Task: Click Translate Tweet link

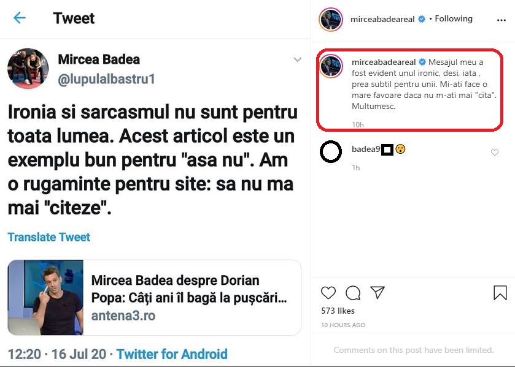Action: (x=49, y=237)
